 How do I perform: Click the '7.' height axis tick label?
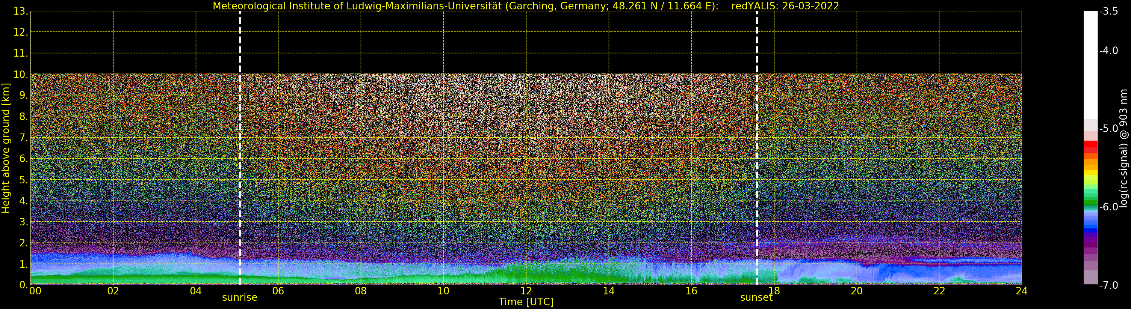[23, 138]
